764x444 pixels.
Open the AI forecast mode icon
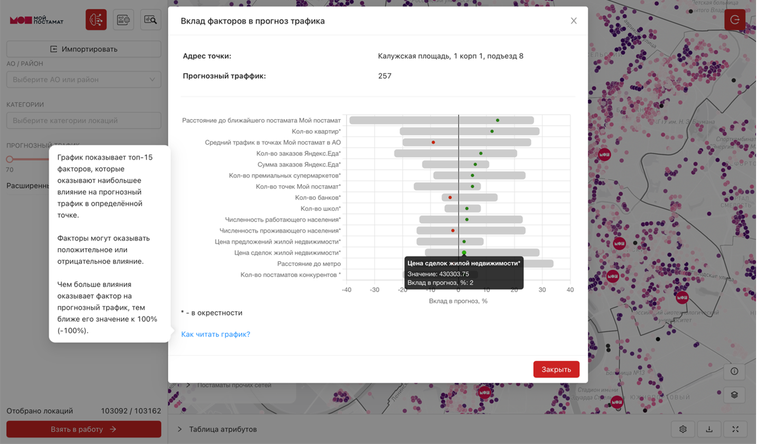coord(96,20)
